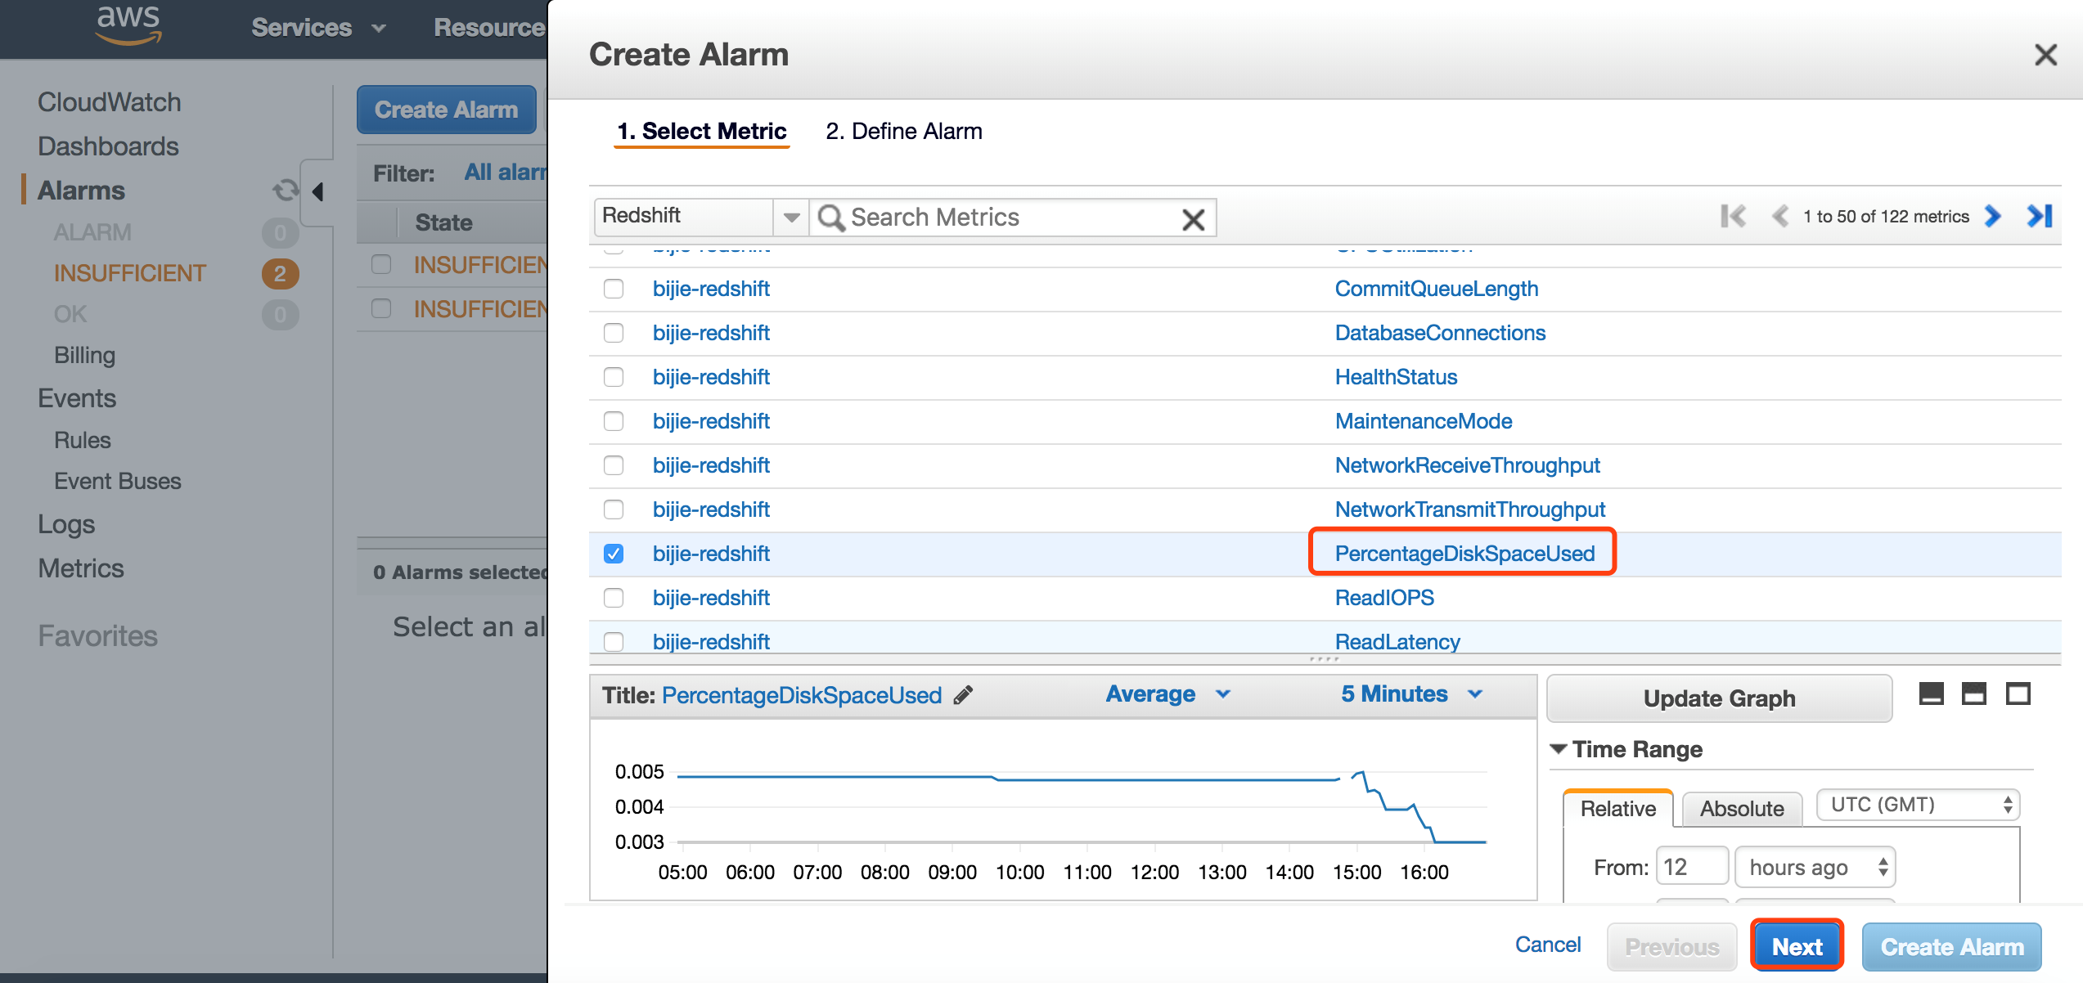
Task: Open the Redshift namespace dropdown
Action: click(x=790, y=217)
